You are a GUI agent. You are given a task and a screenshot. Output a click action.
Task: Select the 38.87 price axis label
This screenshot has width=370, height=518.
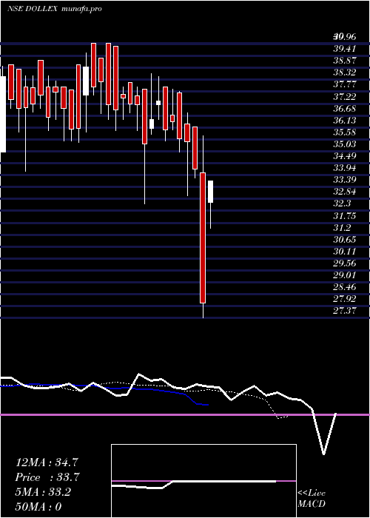tap(345, 61)
